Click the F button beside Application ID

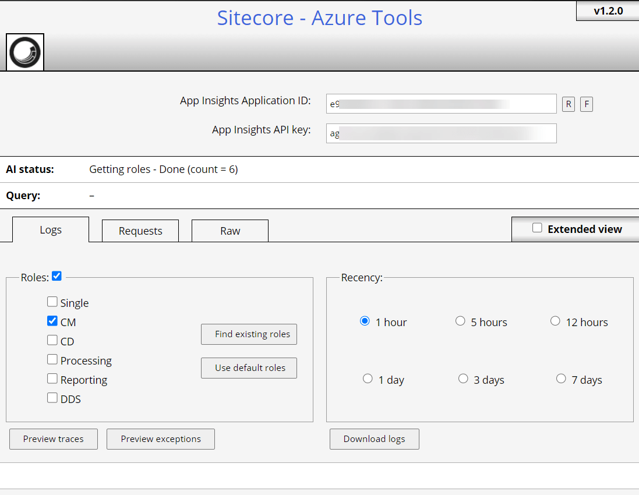click(x=587, y=104)
